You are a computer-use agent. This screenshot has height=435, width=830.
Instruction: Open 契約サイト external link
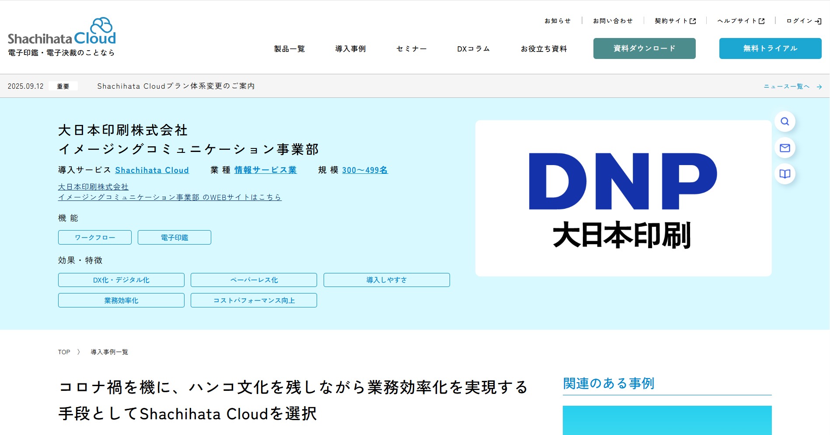[x=675, y=21]
